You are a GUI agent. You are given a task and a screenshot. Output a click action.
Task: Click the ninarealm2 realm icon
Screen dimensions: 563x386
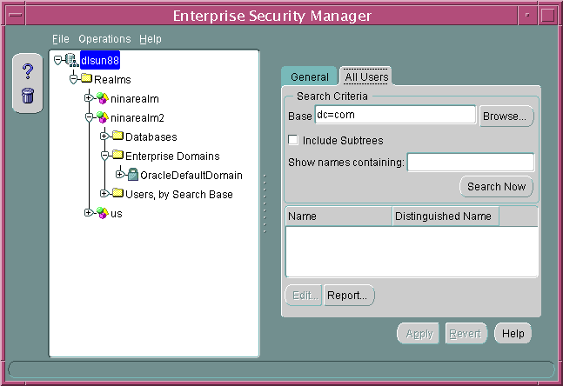[x=102, y=117]
